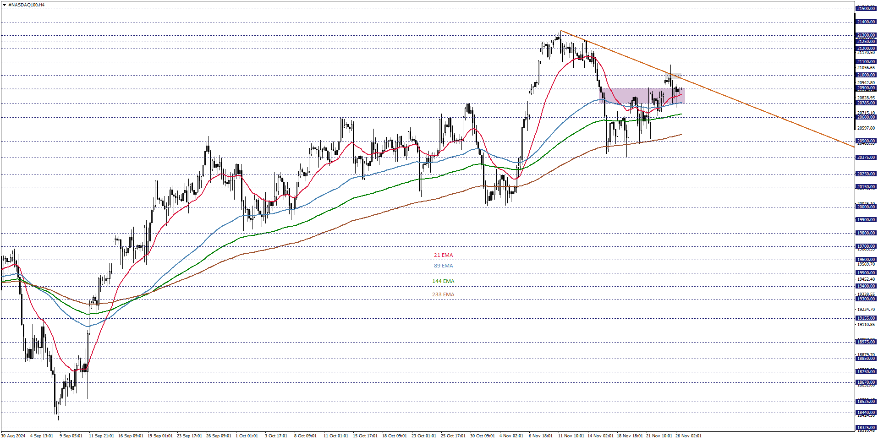Click the 18 Nov 18:01 time label
This screenshot has width=878, height=441.
pyautogui.click(x=630, y=436)
